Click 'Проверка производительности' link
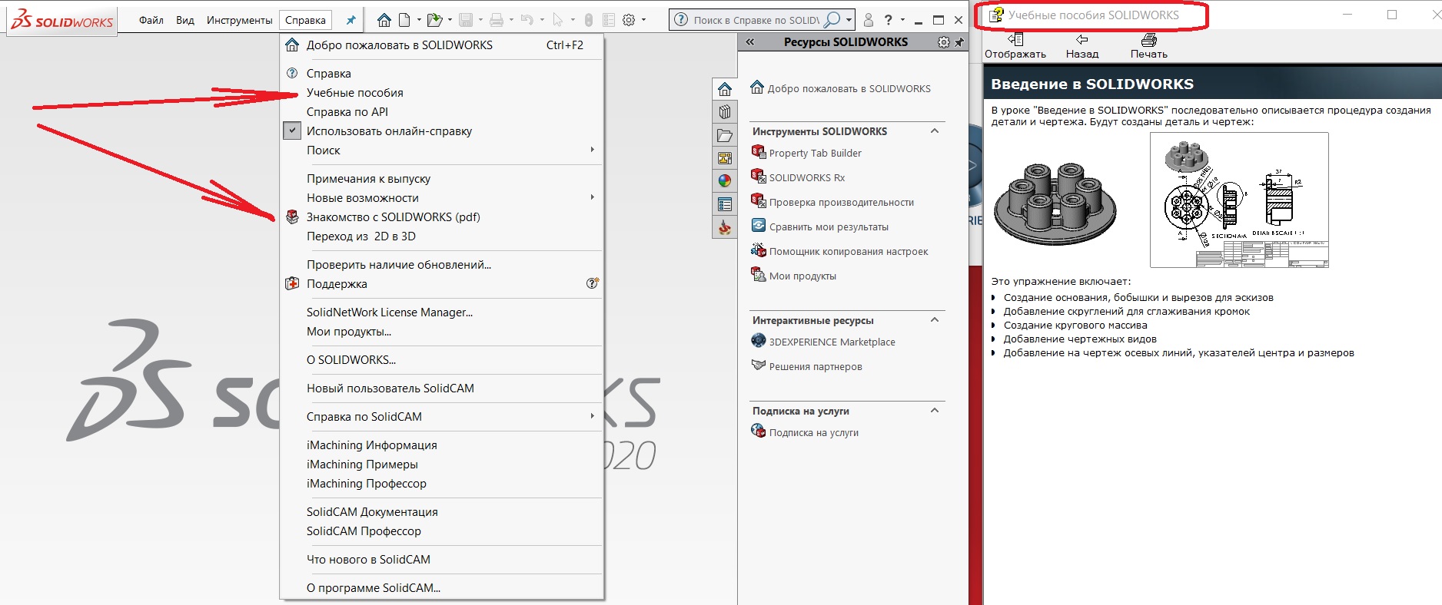 pyautogui.click(x=842, y=203)
